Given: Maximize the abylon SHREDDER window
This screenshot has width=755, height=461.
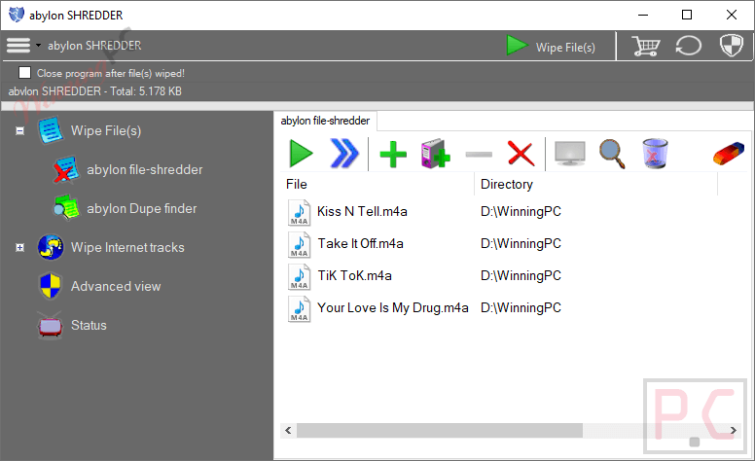Looking at the screenshot, I should click(x=687, y=15).
